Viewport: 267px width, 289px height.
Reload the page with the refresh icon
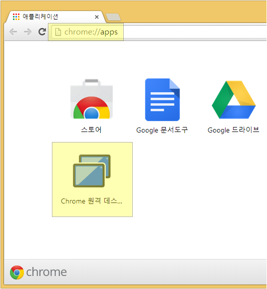(42, 31)
